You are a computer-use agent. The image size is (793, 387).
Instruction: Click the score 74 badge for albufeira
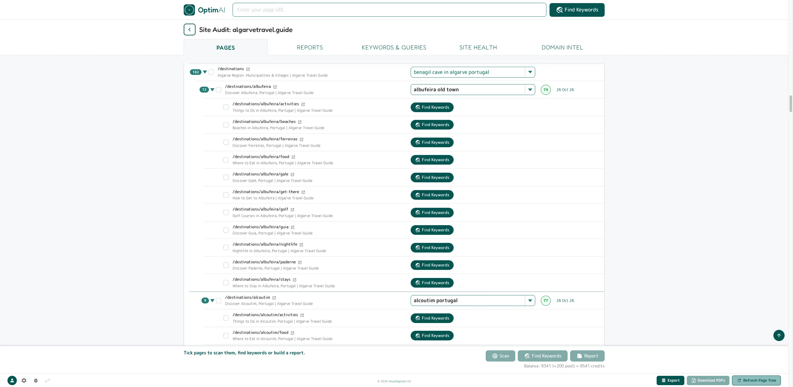(x=545, y=90)
